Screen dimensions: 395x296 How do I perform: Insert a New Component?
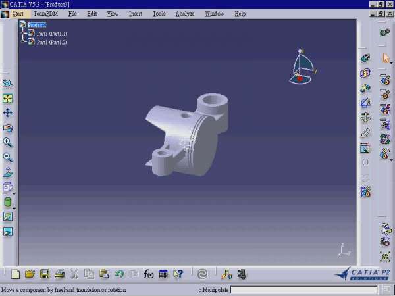tap(385, 80)
